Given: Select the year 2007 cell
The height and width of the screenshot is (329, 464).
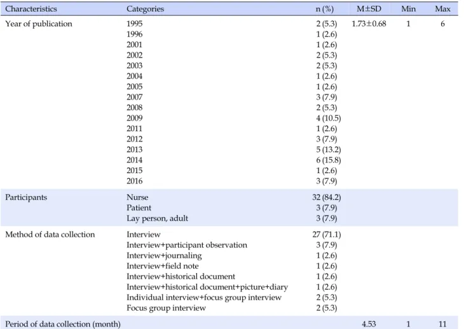Looking at the screenshot, I should pyautogui.click(x=134, y=97).
